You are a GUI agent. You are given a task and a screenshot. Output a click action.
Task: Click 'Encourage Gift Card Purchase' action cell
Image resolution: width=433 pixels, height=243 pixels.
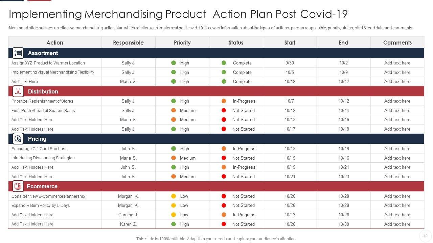(x=40, y=148)
